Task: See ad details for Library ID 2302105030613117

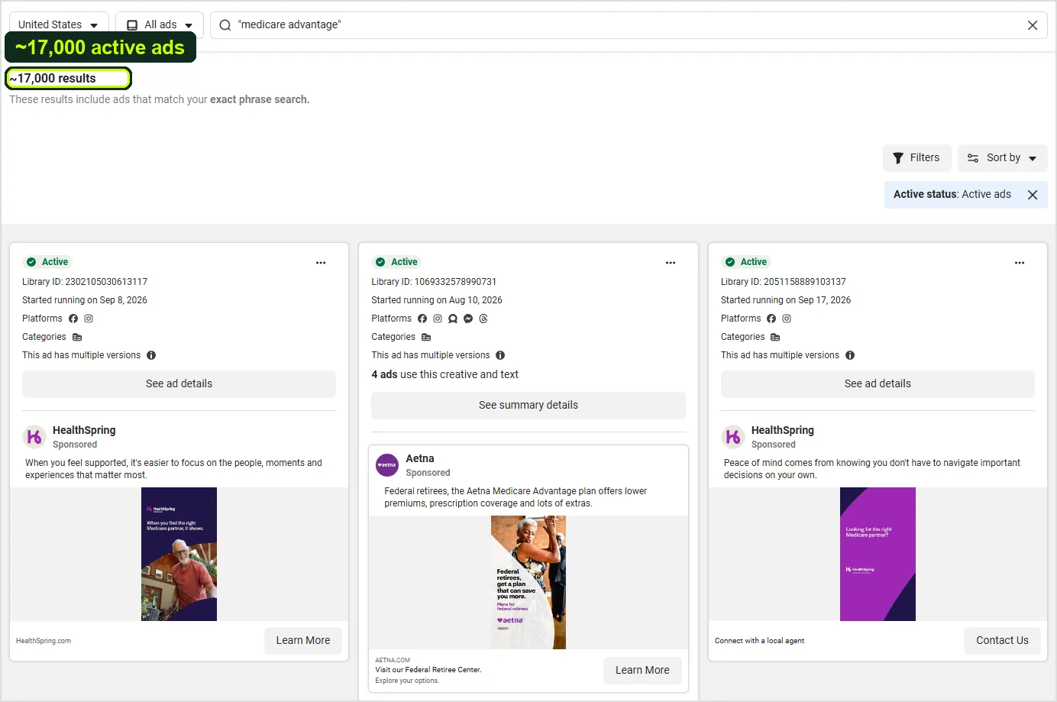Action: click(x=179, y=384)
